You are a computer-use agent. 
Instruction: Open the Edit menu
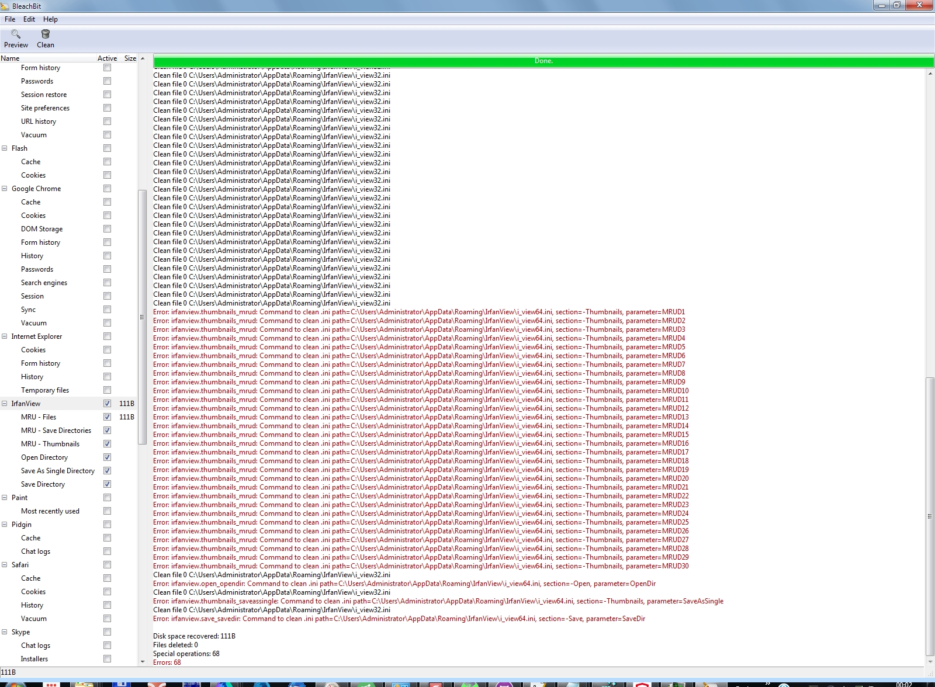coord(29,19)
